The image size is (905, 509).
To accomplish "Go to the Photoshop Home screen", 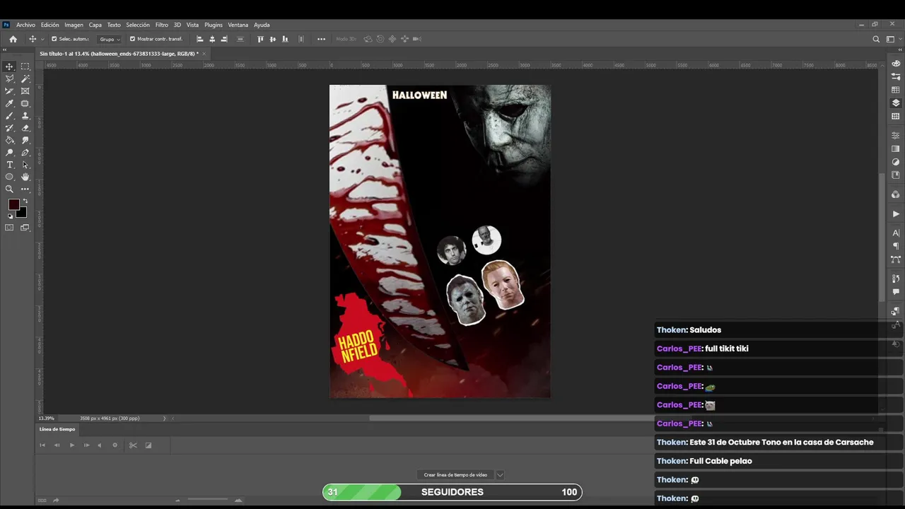I will pyautogui.click(x=13, y=39).
